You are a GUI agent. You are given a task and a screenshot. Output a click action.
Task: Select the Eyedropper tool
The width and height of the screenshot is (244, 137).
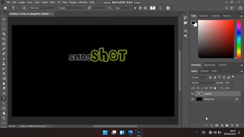[x=4, y=49]
